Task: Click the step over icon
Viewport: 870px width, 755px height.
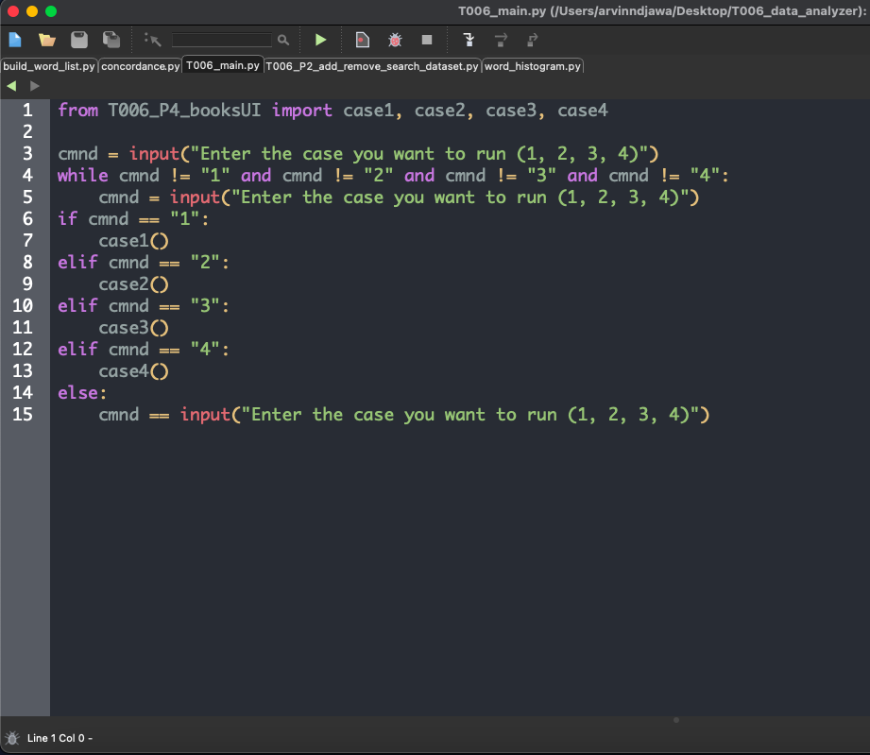Action: (x=501, y=40)
